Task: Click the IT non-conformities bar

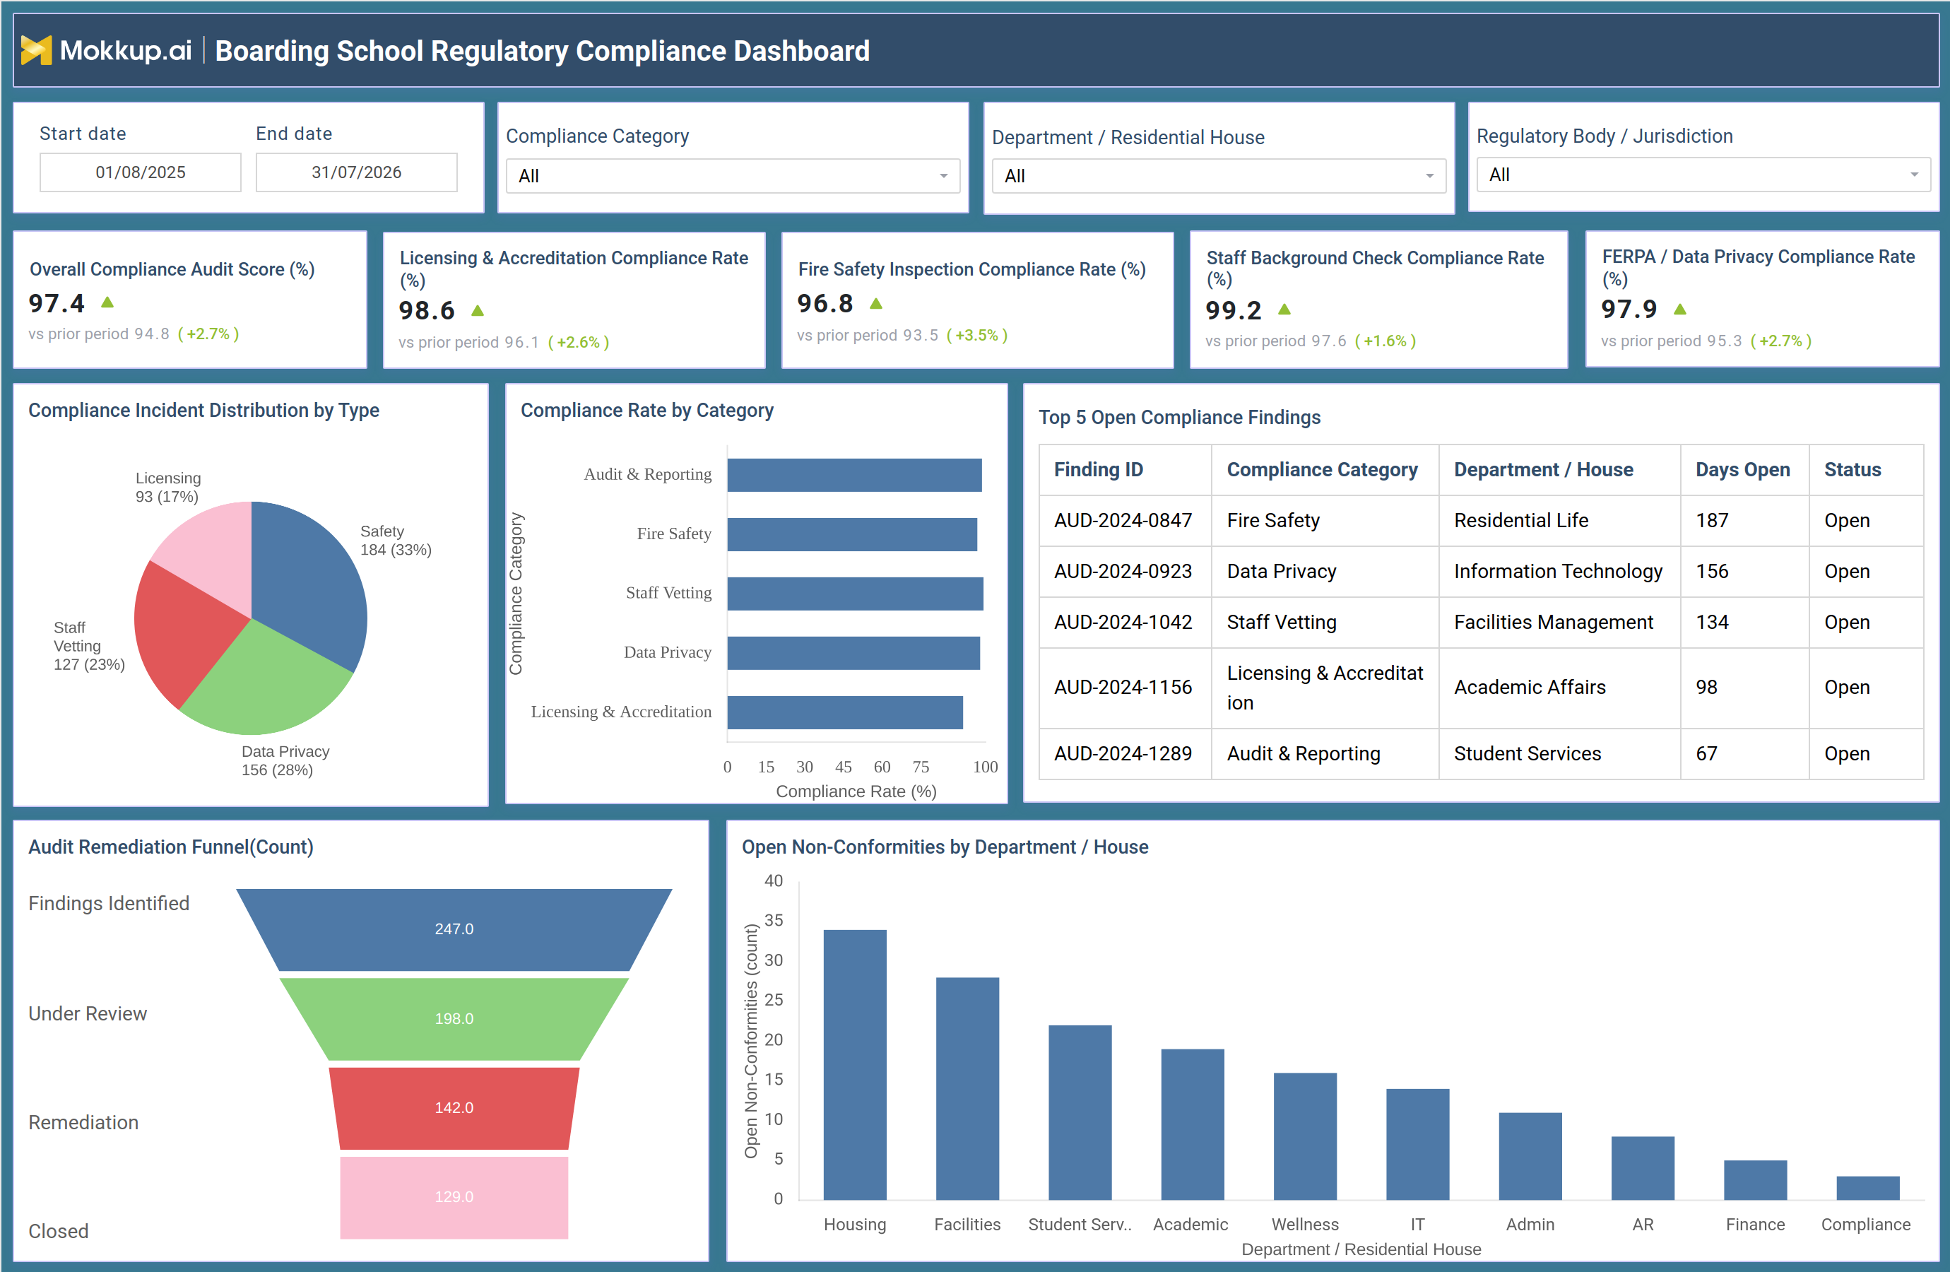Action: pos(1417,1143)
